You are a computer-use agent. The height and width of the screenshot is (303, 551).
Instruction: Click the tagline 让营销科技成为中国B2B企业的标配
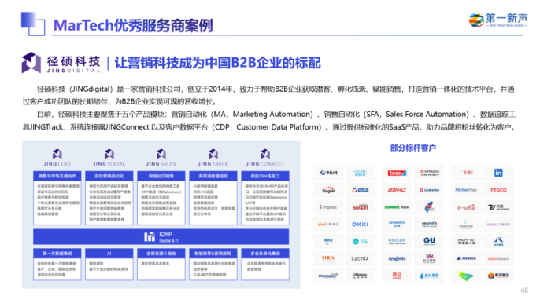click(217, 63)
